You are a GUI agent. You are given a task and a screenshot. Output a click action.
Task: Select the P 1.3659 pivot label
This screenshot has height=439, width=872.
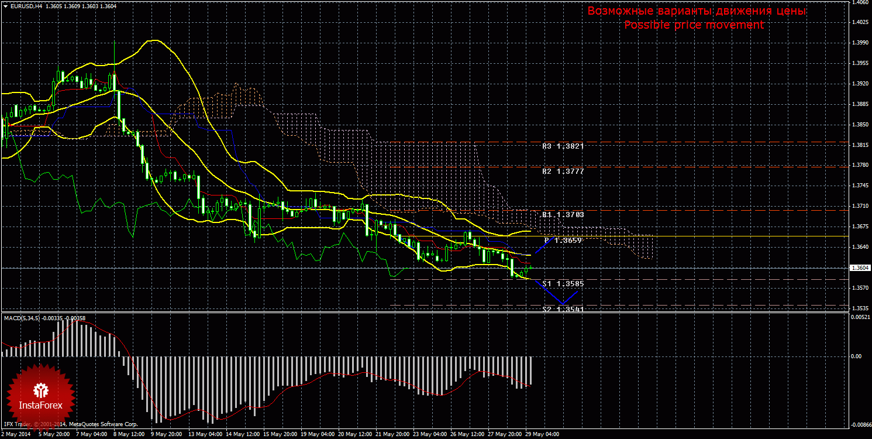click(563, 241)
